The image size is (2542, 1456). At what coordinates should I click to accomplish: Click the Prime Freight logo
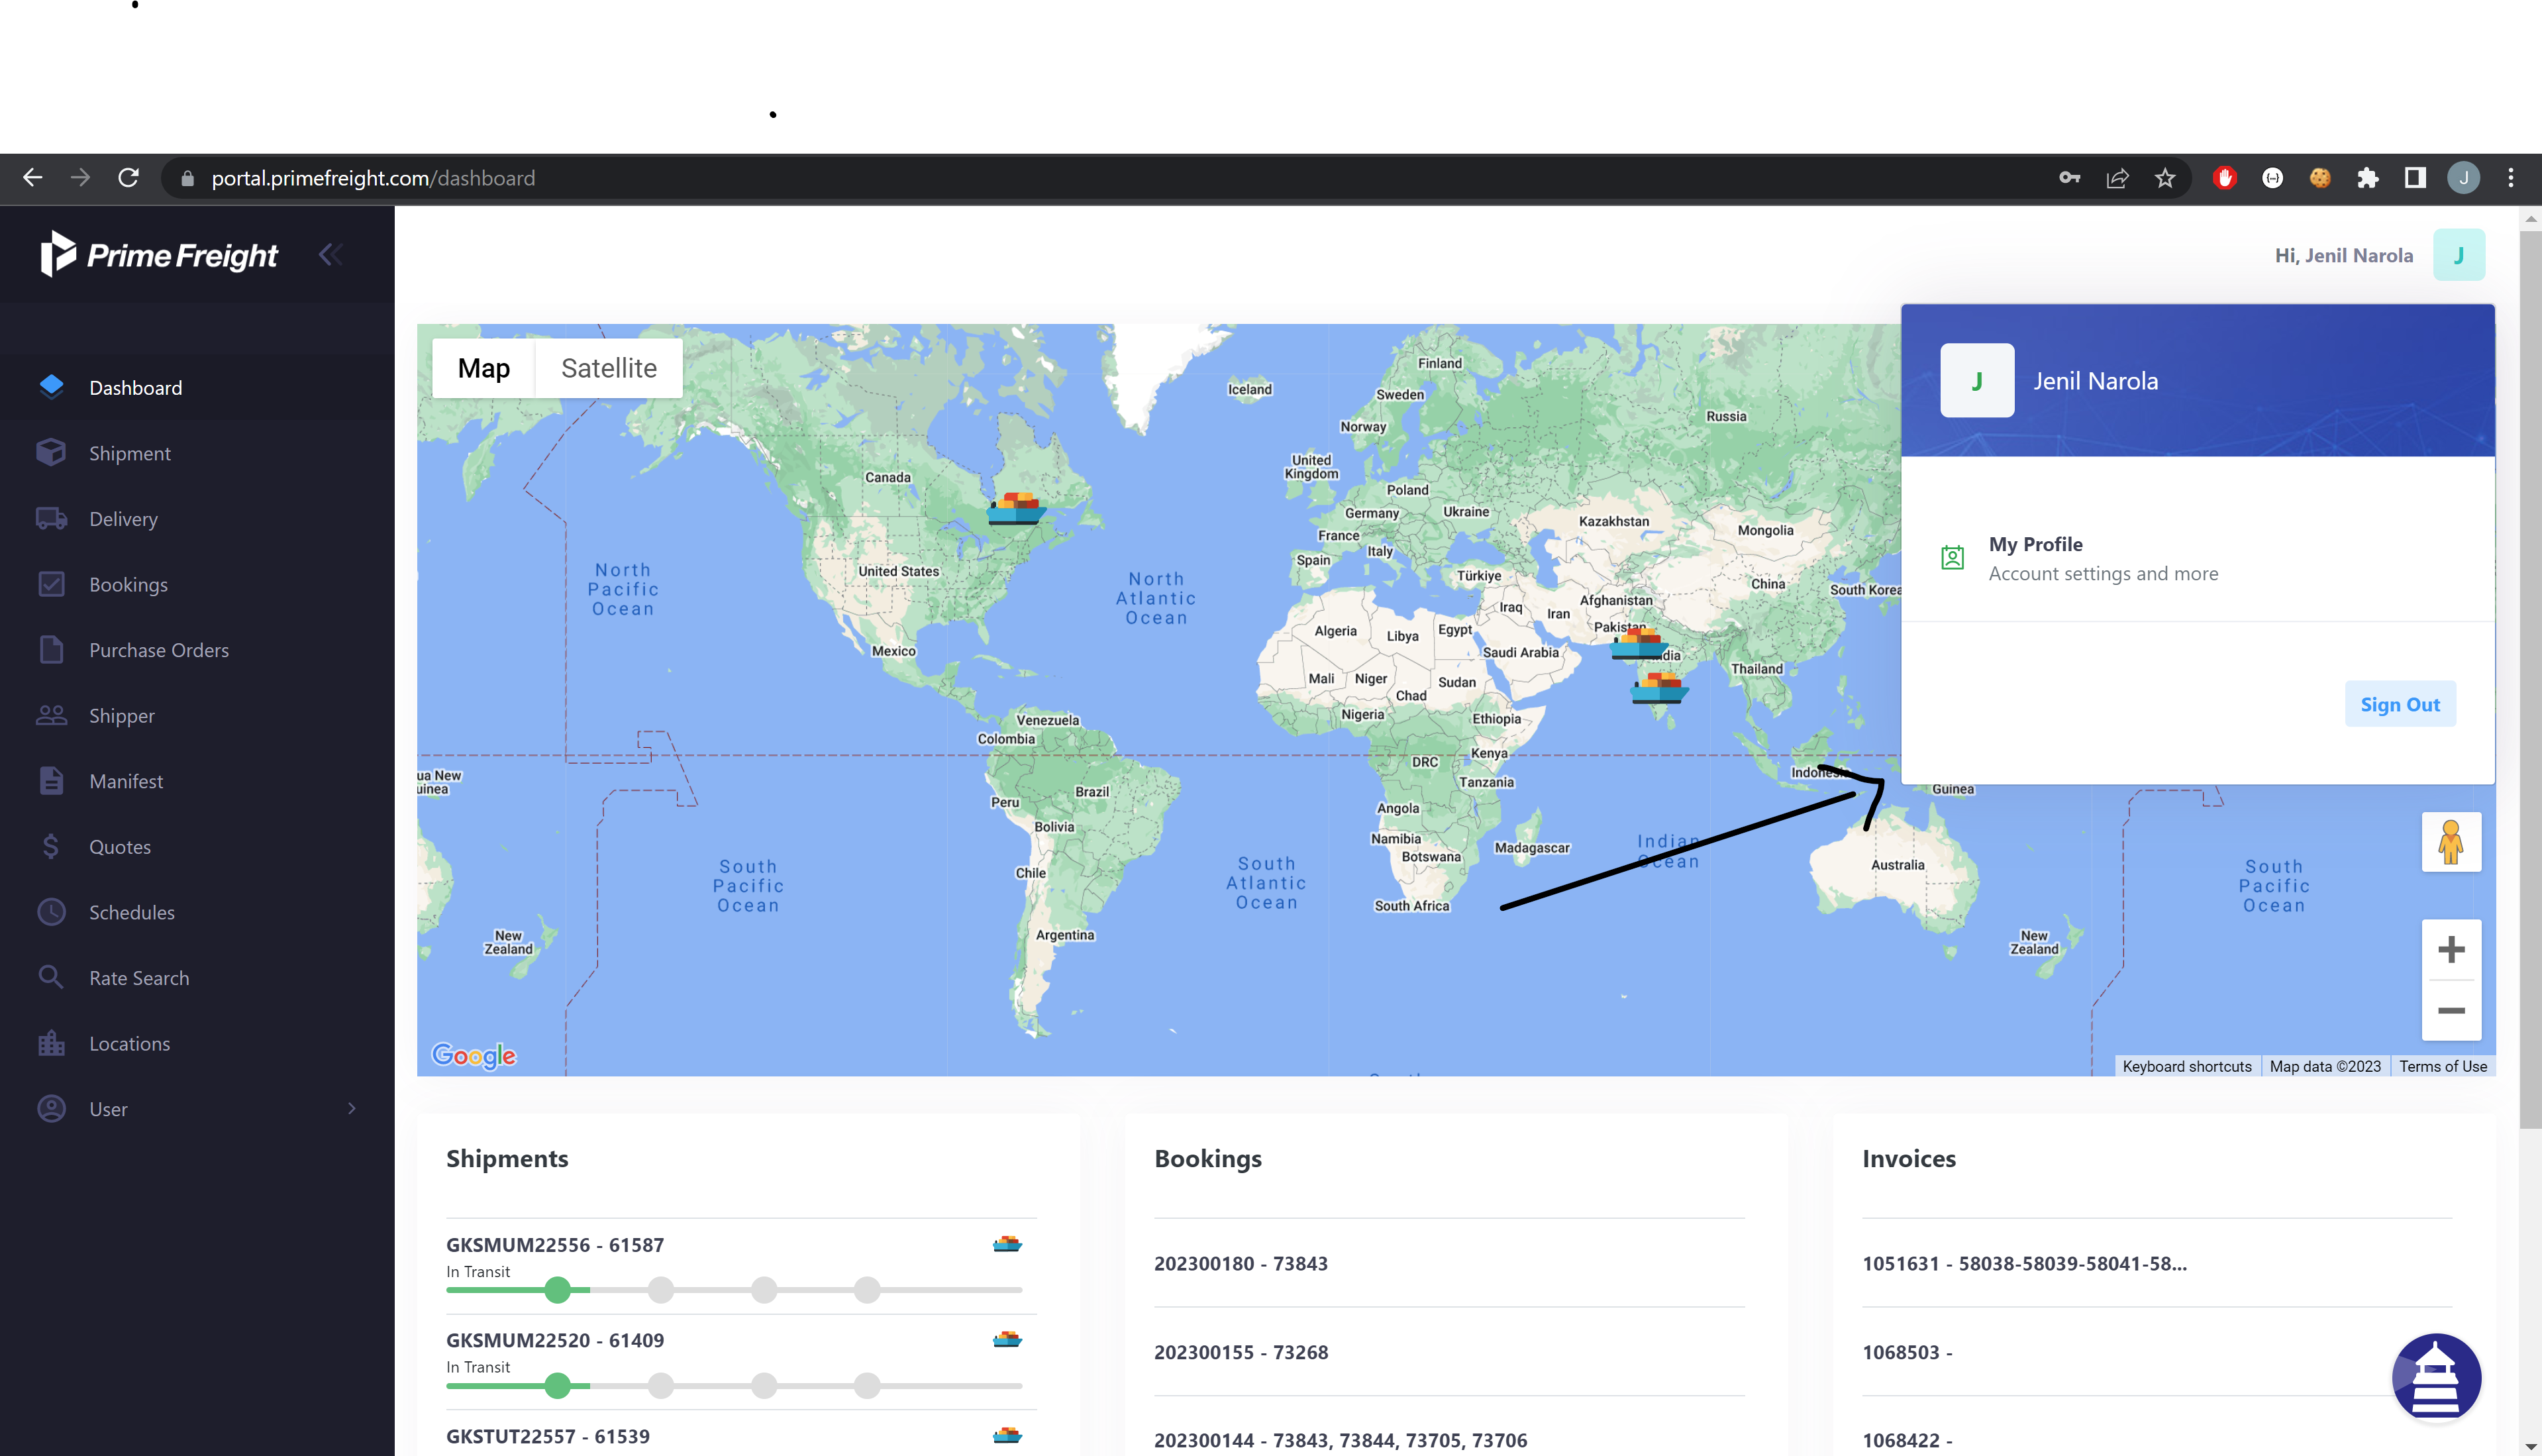point(159,254)
